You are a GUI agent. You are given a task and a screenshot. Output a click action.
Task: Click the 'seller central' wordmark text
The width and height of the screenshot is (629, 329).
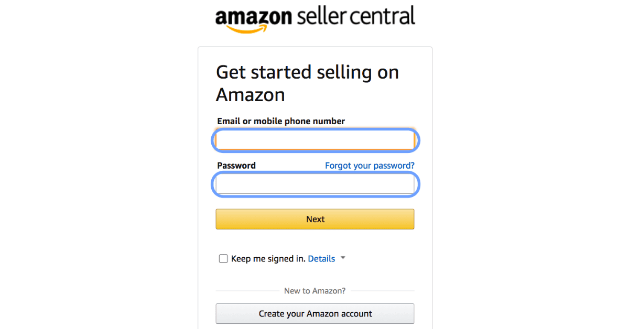click(x=355, y=16)
